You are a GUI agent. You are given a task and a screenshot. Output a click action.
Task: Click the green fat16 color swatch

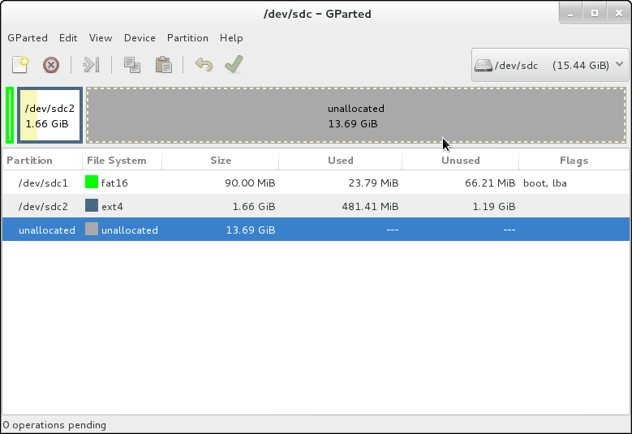point(92,183)
